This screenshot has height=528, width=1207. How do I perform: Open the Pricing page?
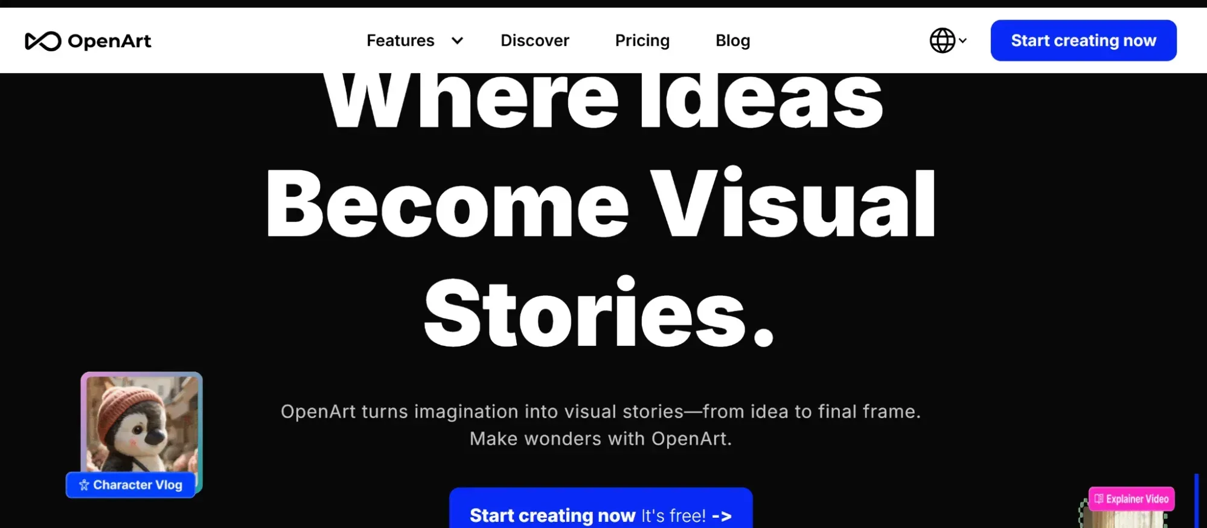(642, 40)
